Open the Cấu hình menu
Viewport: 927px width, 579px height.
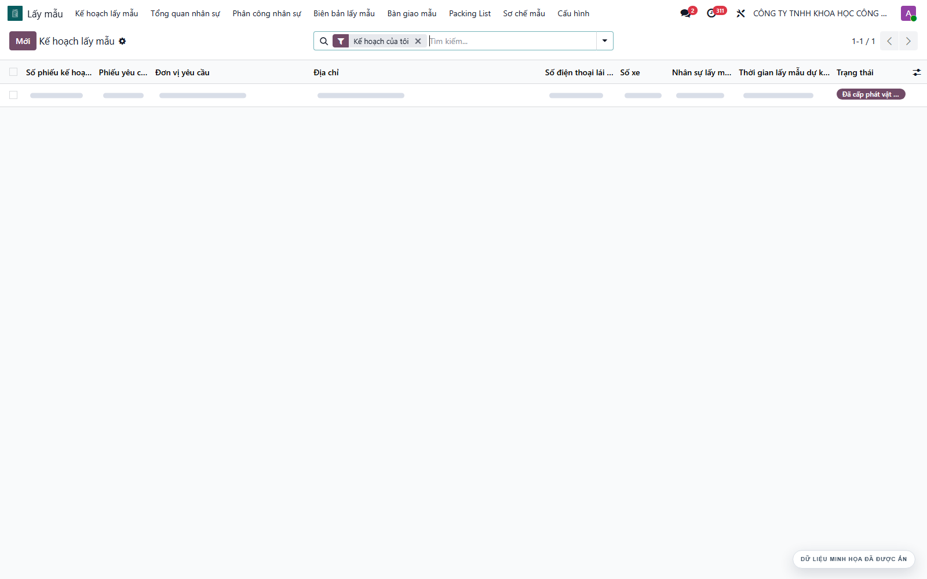[x=574, y=13]
